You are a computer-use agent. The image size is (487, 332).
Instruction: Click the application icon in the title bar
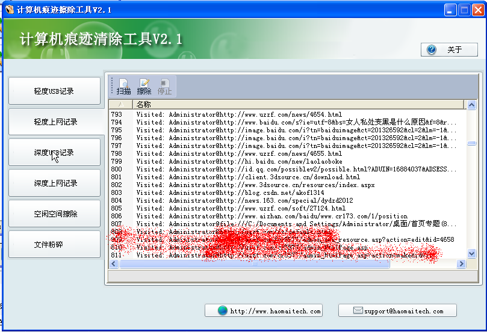[9, 10]
